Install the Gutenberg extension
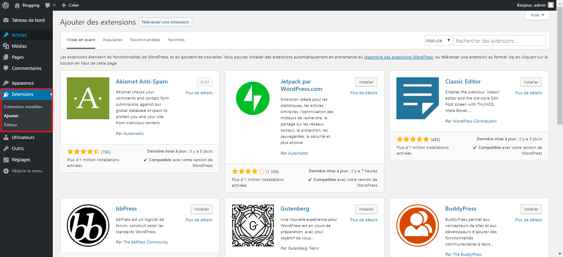 [x=366, y=209]
